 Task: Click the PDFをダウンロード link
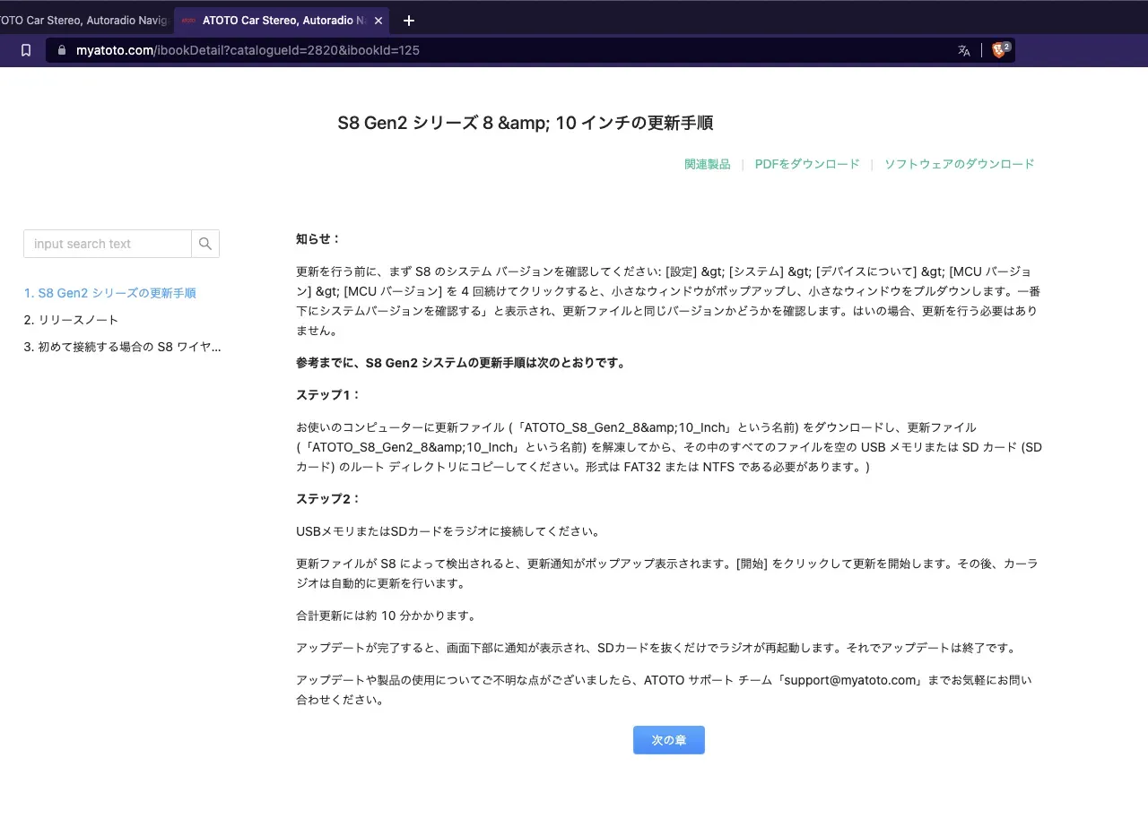coord(807,164)
